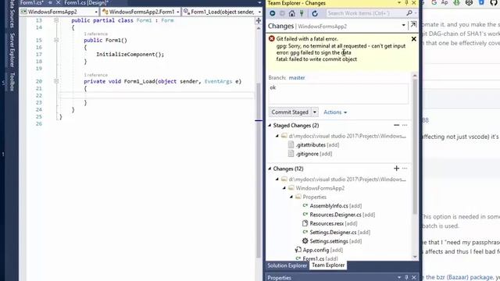The height and width of the screenshot is (281, 500).
Task: Collapse the Changes (12) section
Action: tap(270, 169)
